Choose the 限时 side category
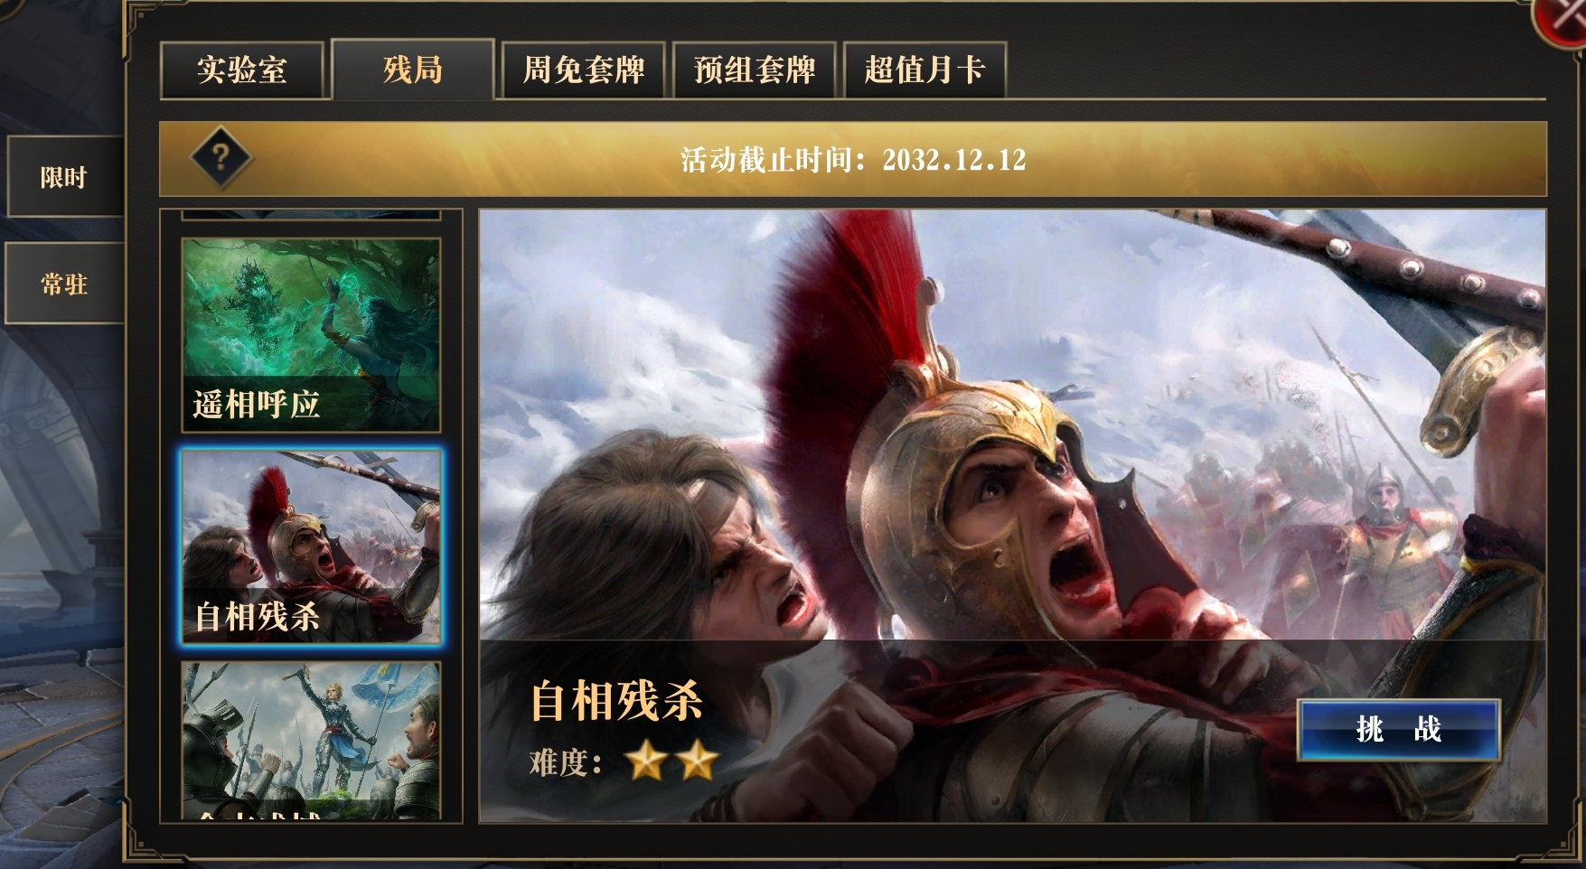 pos(63,177)
